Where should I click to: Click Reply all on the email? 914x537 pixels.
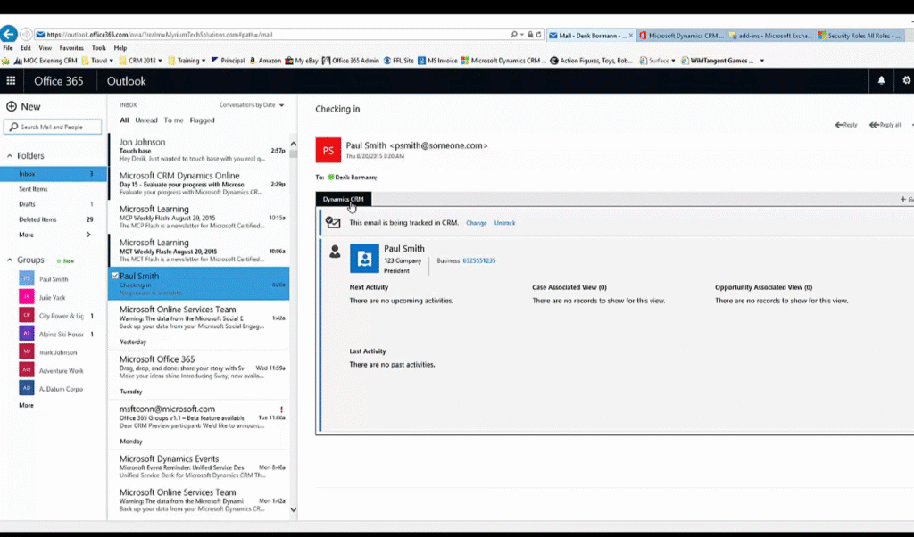click(x=885, y=125)
